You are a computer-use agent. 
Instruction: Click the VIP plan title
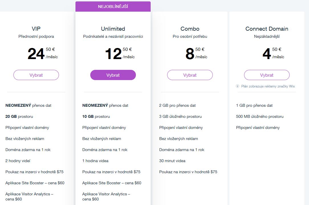point(36,29)
